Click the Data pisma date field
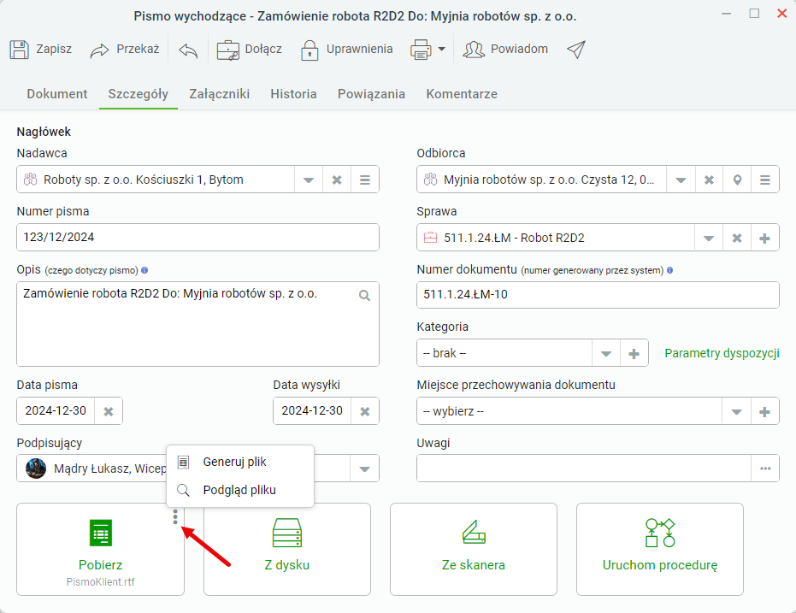The width and height of the screenshot is (796, 613). (x=56, y=411)
